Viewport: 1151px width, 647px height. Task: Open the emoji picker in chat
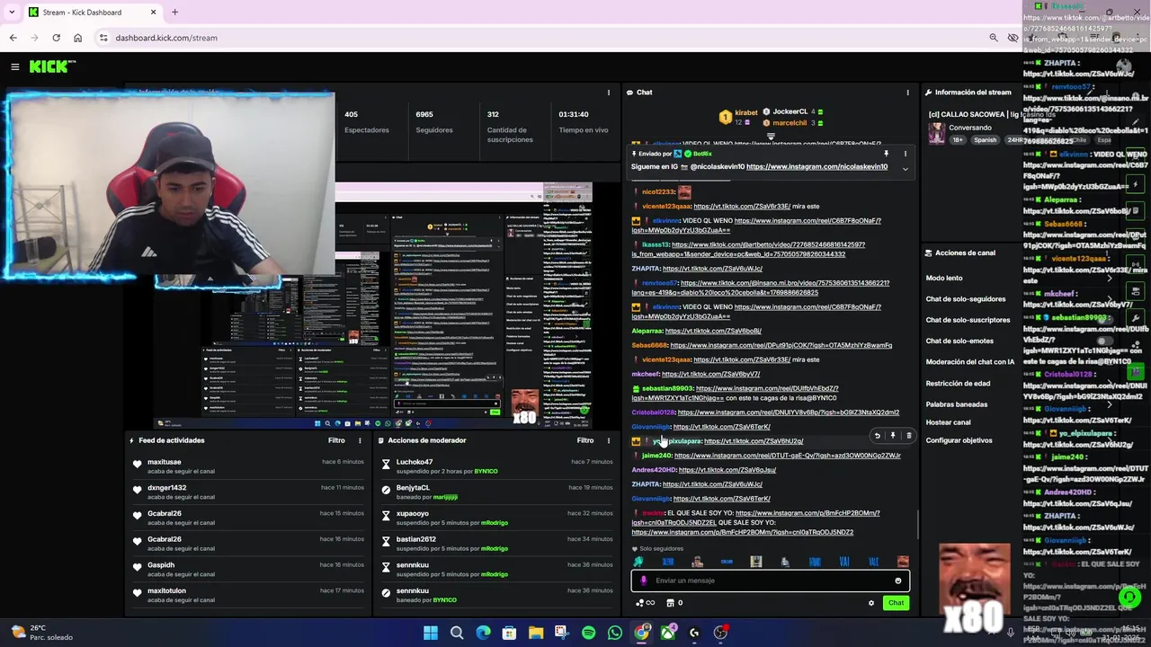[897, 581]
